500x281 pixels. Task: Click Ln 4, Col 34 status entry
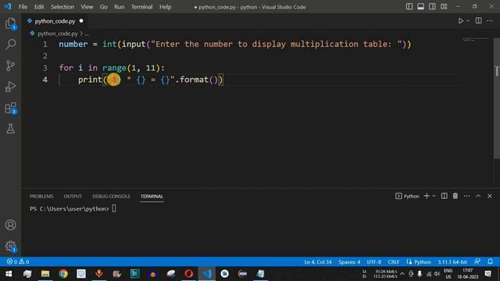[x=318, y=262]
